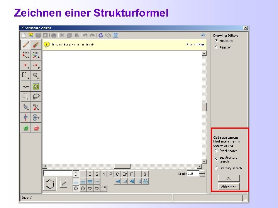
Task: Open the Atom tool flyout
Action: [x=26, y=55]
